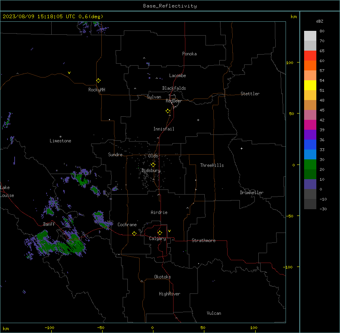Click the yellow diamond marker south of RedDeer
This screenshot has width=340, height=333.
click(168, 111)
